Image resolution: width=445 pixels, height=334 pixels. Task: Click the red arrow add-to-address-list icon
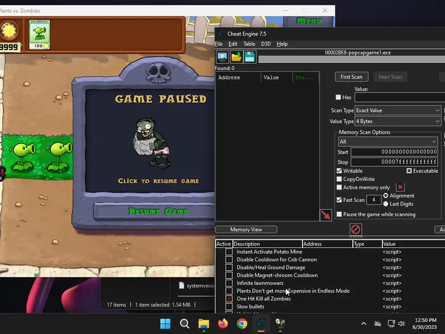point(326,215)
